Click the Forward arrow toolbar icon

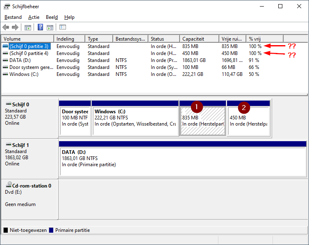pyautogui.click(x=15, y=27)
